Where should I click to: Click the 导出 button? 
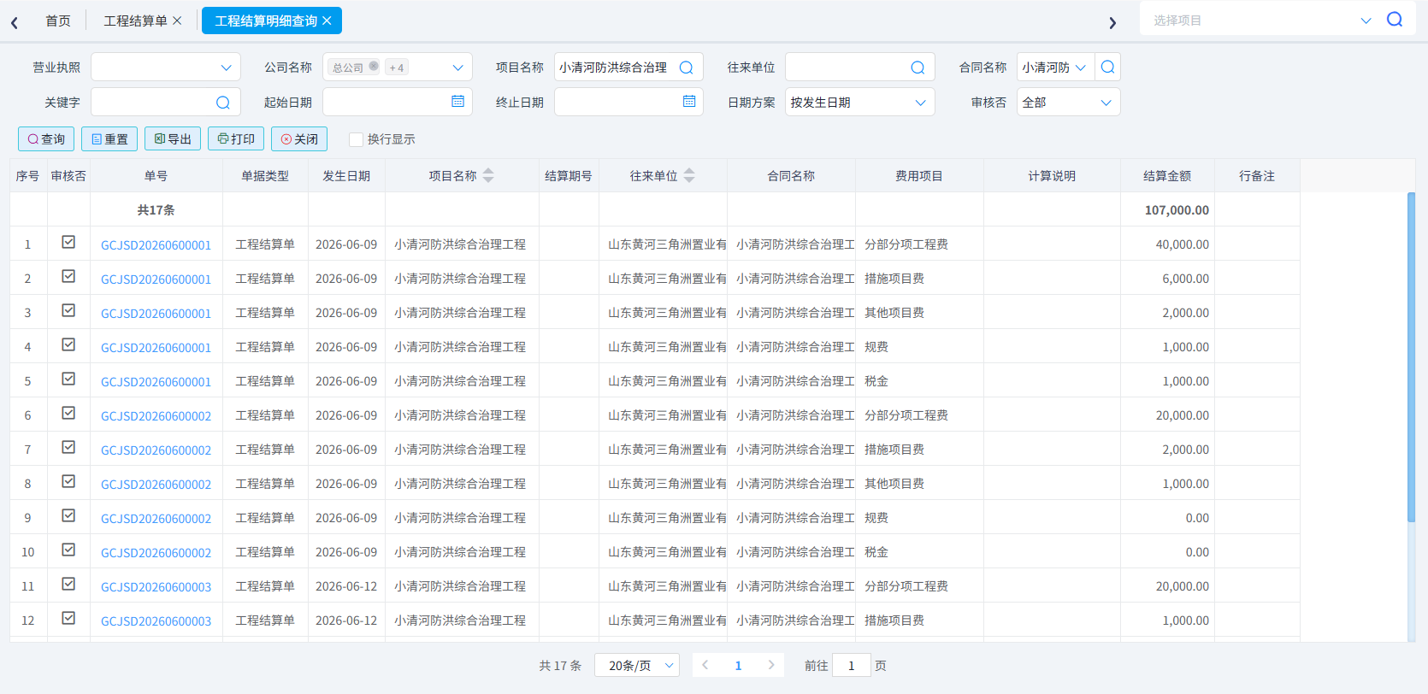(x=173, y=139)
